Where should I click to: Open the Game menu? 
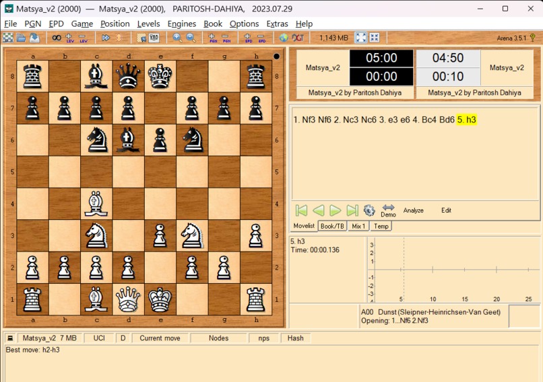point(82,24)
